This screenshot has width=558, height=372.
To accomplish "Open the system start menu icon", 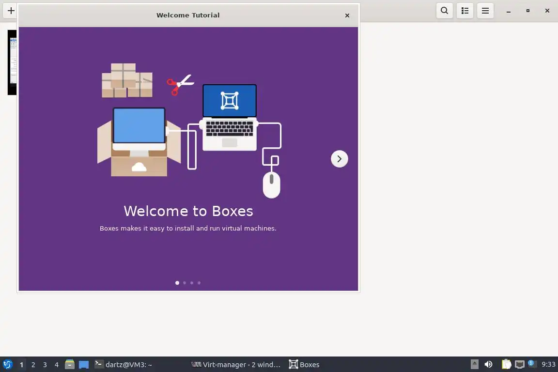I will pos(8,365).
